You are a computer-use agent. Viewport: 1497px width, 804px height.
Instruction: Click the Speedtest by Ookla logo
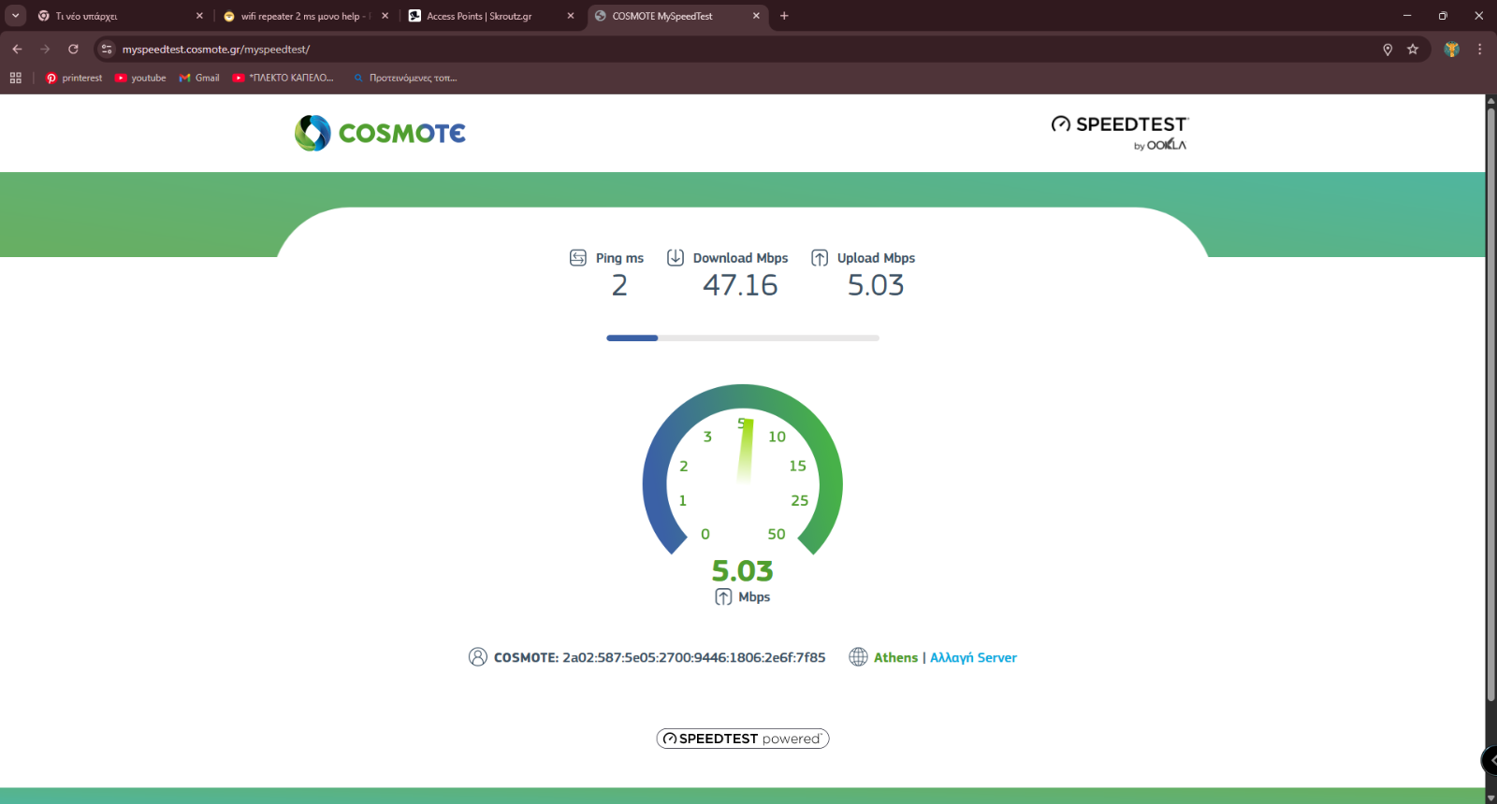tap(1119, 132)
